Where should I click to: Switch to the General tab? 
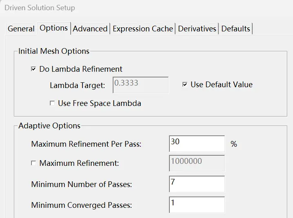(x=21, y=29)
